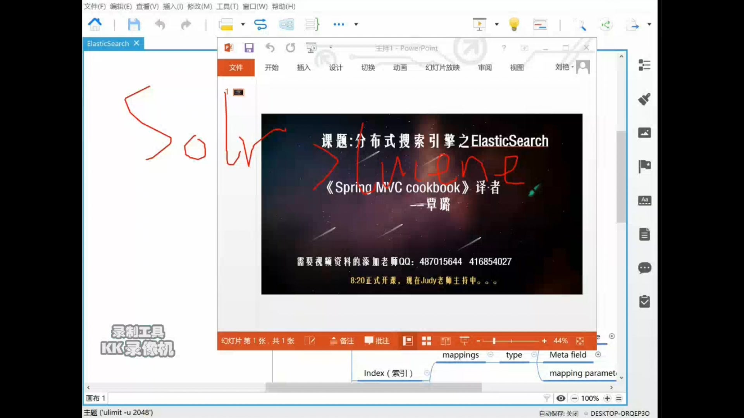Save the mind map with the toolbar save icon
The image size is (744, 418).
pos(134,24)
